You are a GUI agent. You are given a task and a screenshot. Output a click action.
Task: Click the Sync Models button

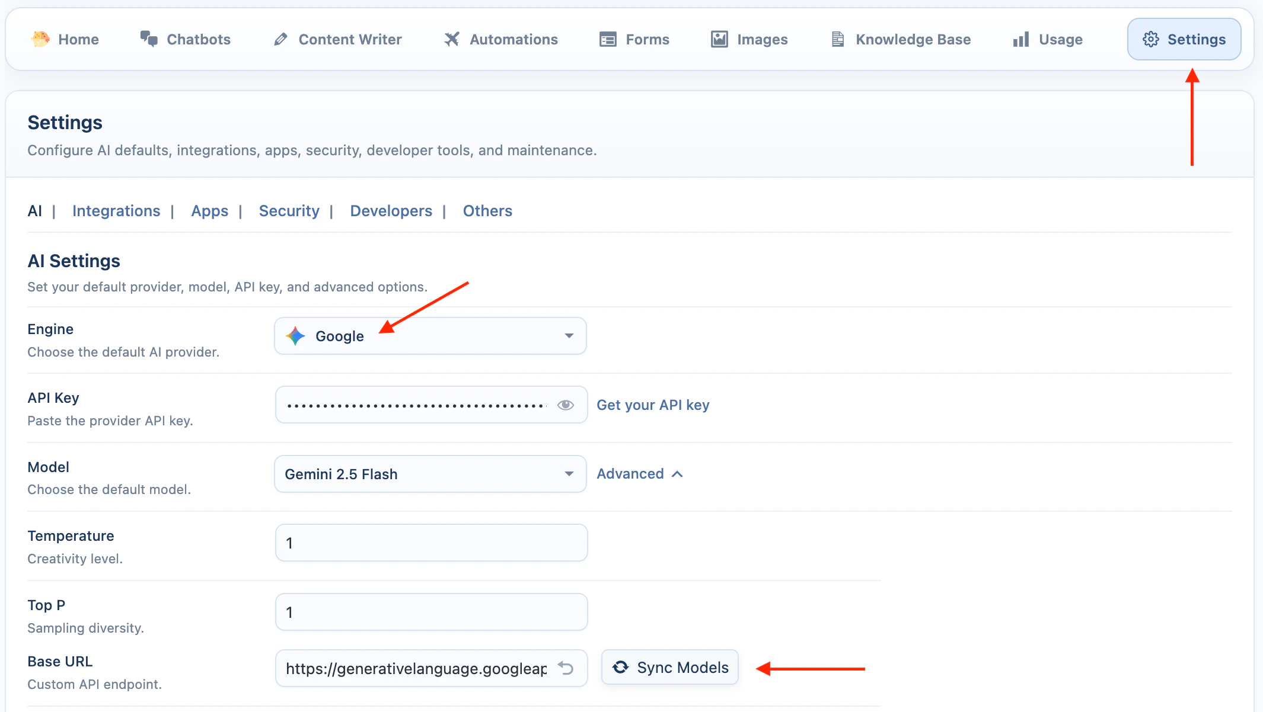tap(669, 667)
